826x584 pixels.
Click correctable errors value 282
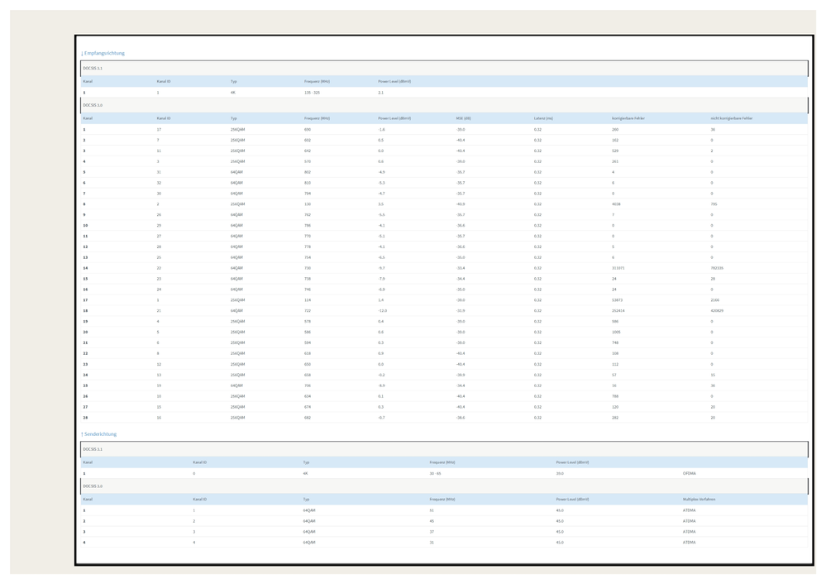[x=615, y=418]
